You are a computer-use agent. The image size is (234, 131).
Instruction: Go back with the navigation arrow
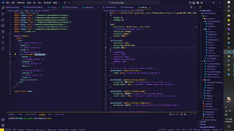pyautogui.click(x=65, y=2)
